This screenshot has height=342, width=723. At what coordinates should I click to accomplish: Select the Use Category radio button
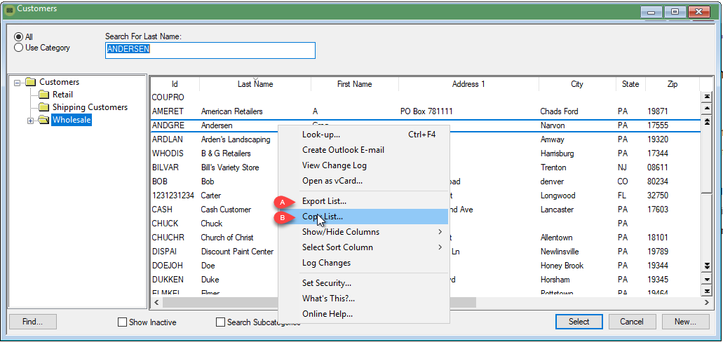[x=19, y=48]
